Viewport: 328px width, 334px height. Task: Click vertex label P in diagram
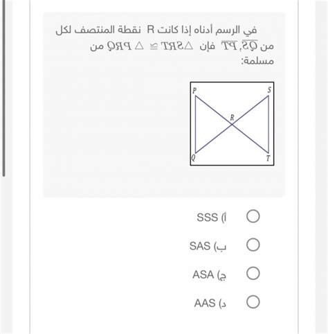tap(194, 91)
